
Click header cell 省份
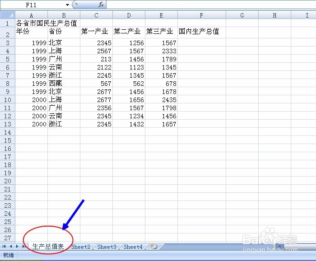point(64,33)
